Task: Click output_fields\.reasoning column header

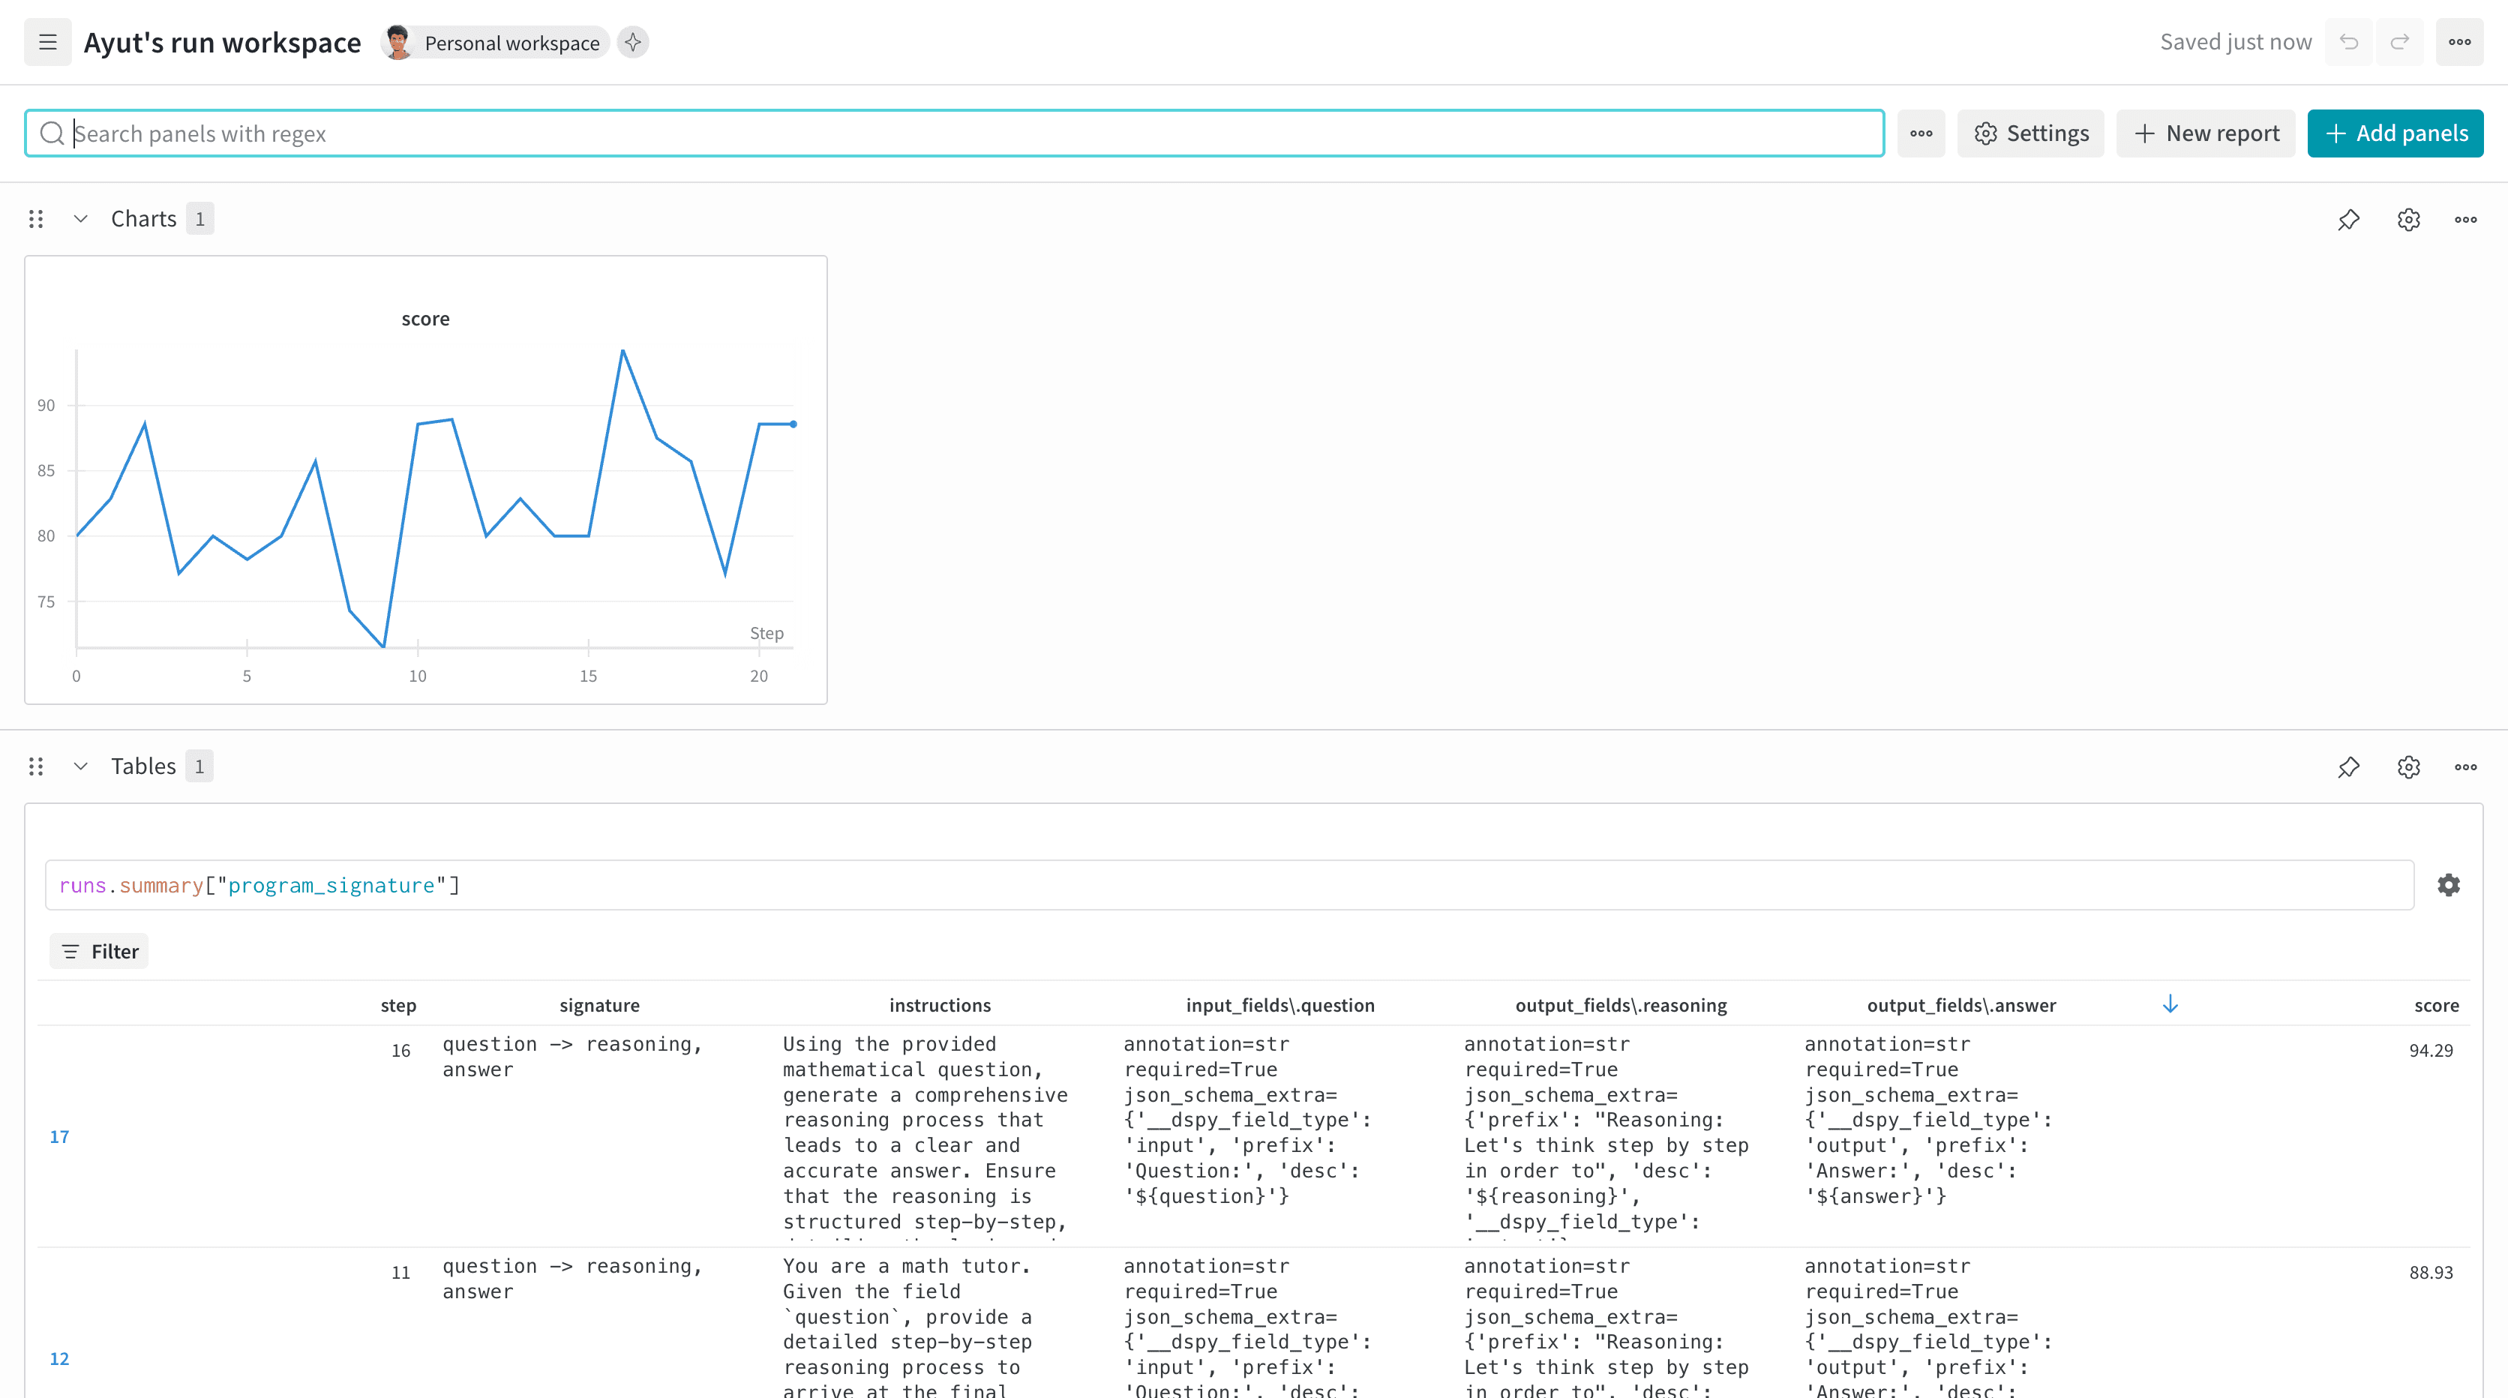Action: tap(1621, 1005)
